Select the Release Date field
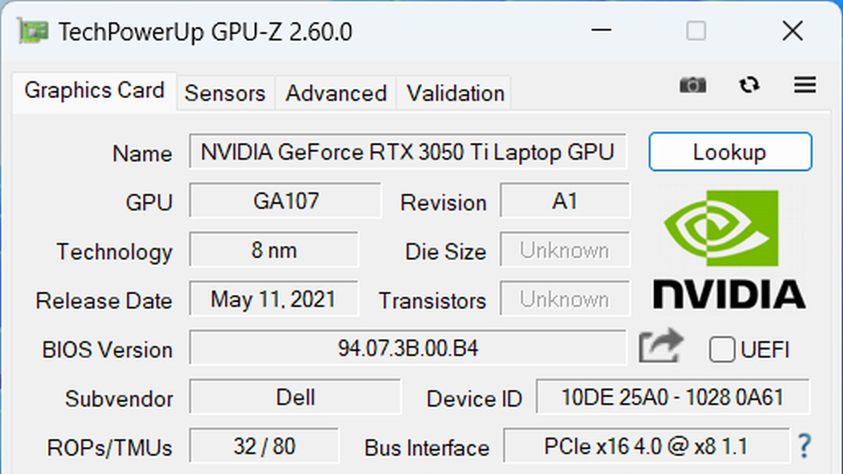 (x=273, y=299)
